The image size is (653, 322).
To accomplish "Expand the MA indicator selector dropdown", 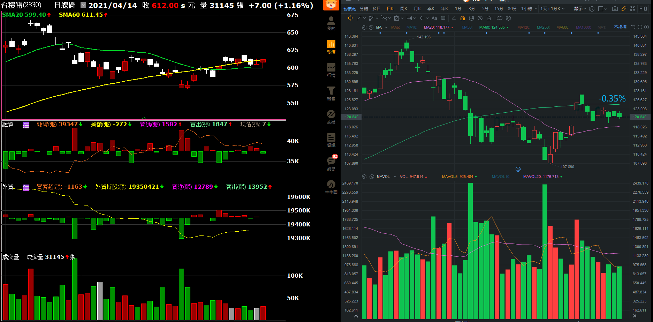I will (x=386, y=27).
